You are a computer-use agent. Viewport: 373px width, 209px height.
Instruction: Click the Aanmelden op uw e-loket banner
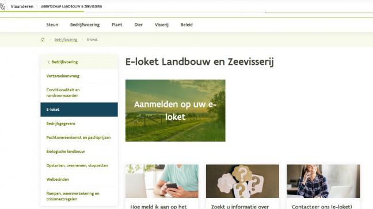(x=176, y=111)
